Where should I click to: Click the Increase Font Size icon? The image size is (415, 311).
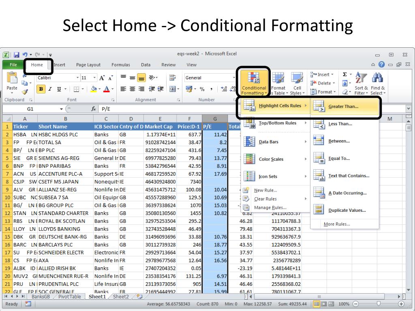coord(102,78)
